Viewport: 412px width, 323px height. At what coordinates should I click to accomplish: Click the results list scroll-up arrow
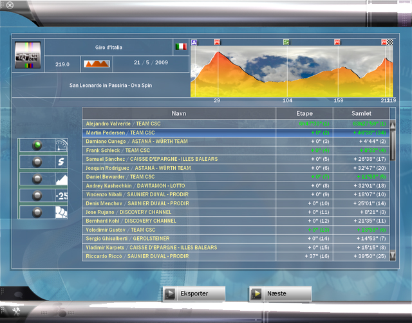pyautogui.click(x=393, y=124)
